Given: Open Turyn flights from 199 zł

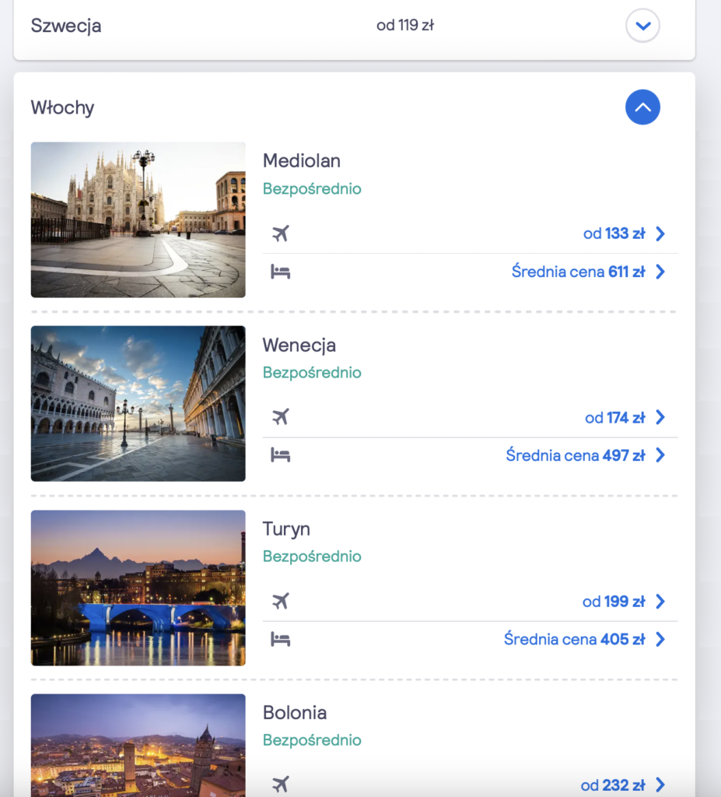Looking at the screenshot, I should click(614, 601).
